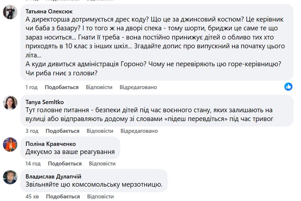Like Татьяна Олексюк's comment via Подобається
The image size is (301, 201).
pyautogui.click(x=61, y=87)
